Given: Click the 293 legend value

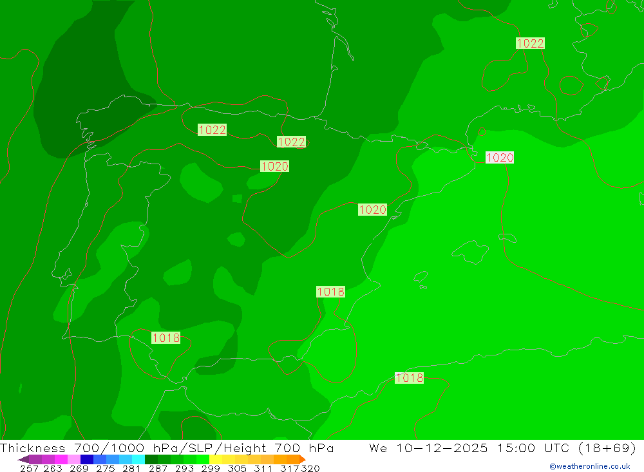Looking at the screenshot, I should [184, 468].
